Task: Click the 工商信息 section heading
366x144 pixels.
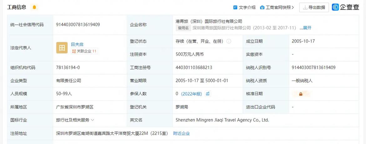Action: pos(17,7)
